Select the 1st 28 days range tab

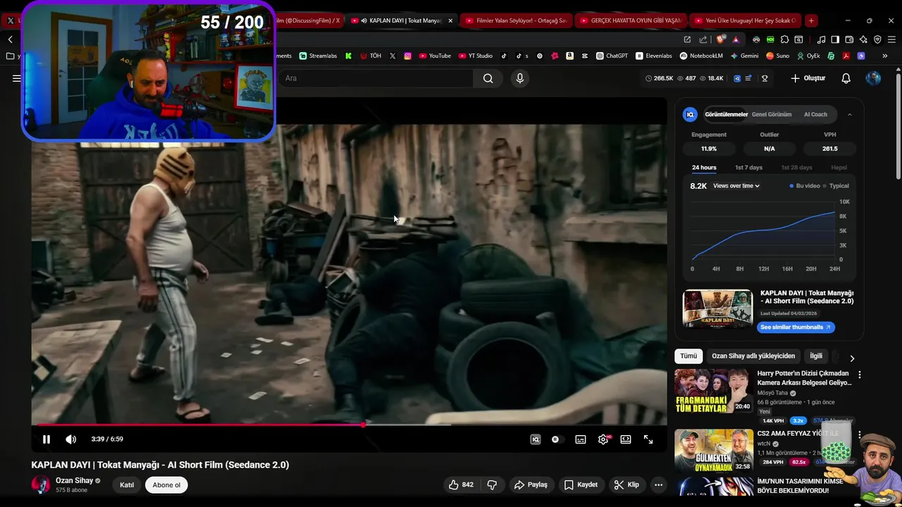(796, 168)
